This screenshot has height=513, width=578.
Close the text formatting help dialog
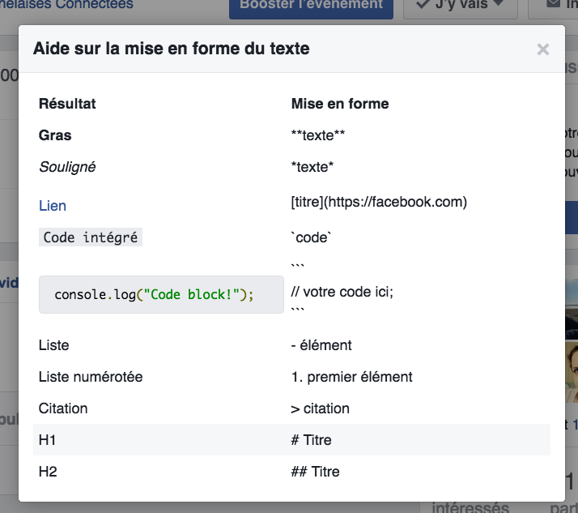coord(542,49)
